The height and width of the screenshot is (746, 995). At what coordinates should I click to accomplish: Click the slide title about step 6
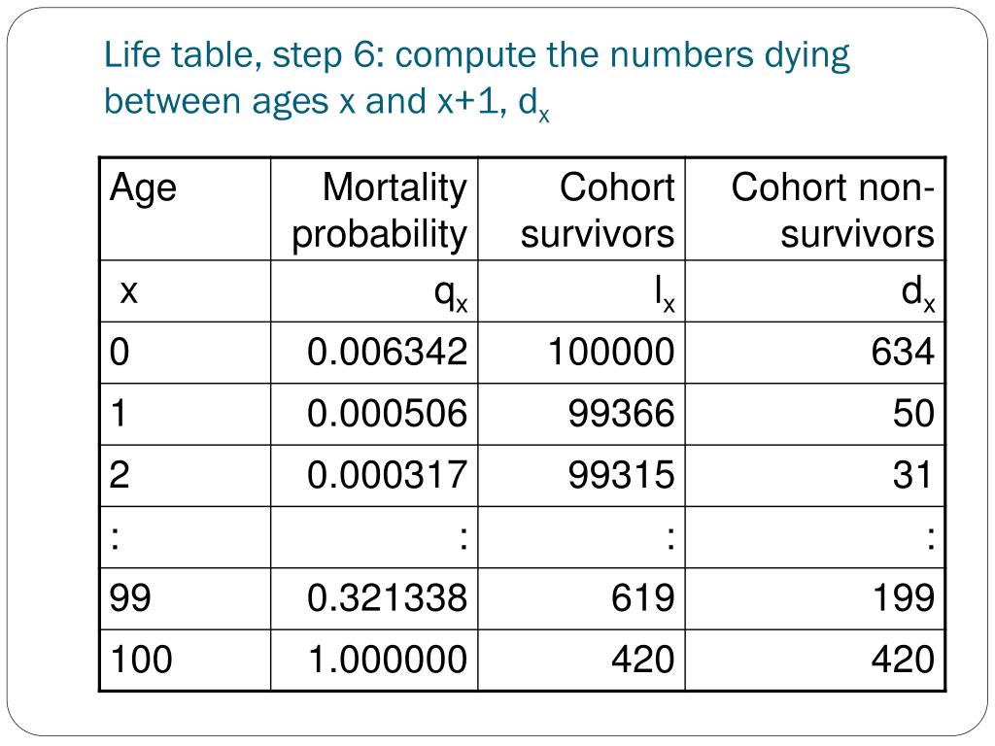pyautogui.click(x=476, y=79)
